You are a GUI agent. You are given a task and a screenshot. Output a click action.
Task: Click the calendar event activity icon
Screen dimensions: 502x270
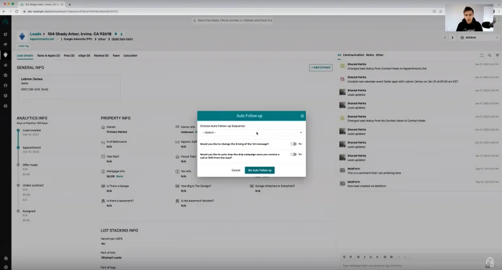[343, 79]
